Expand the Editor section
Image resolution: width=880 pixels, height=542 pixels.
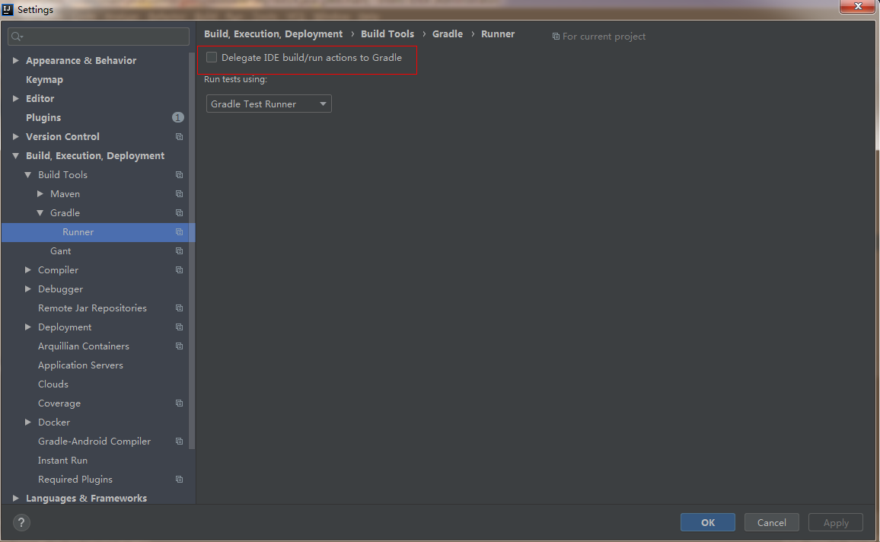pyautogui.click(x=16, y=99)
